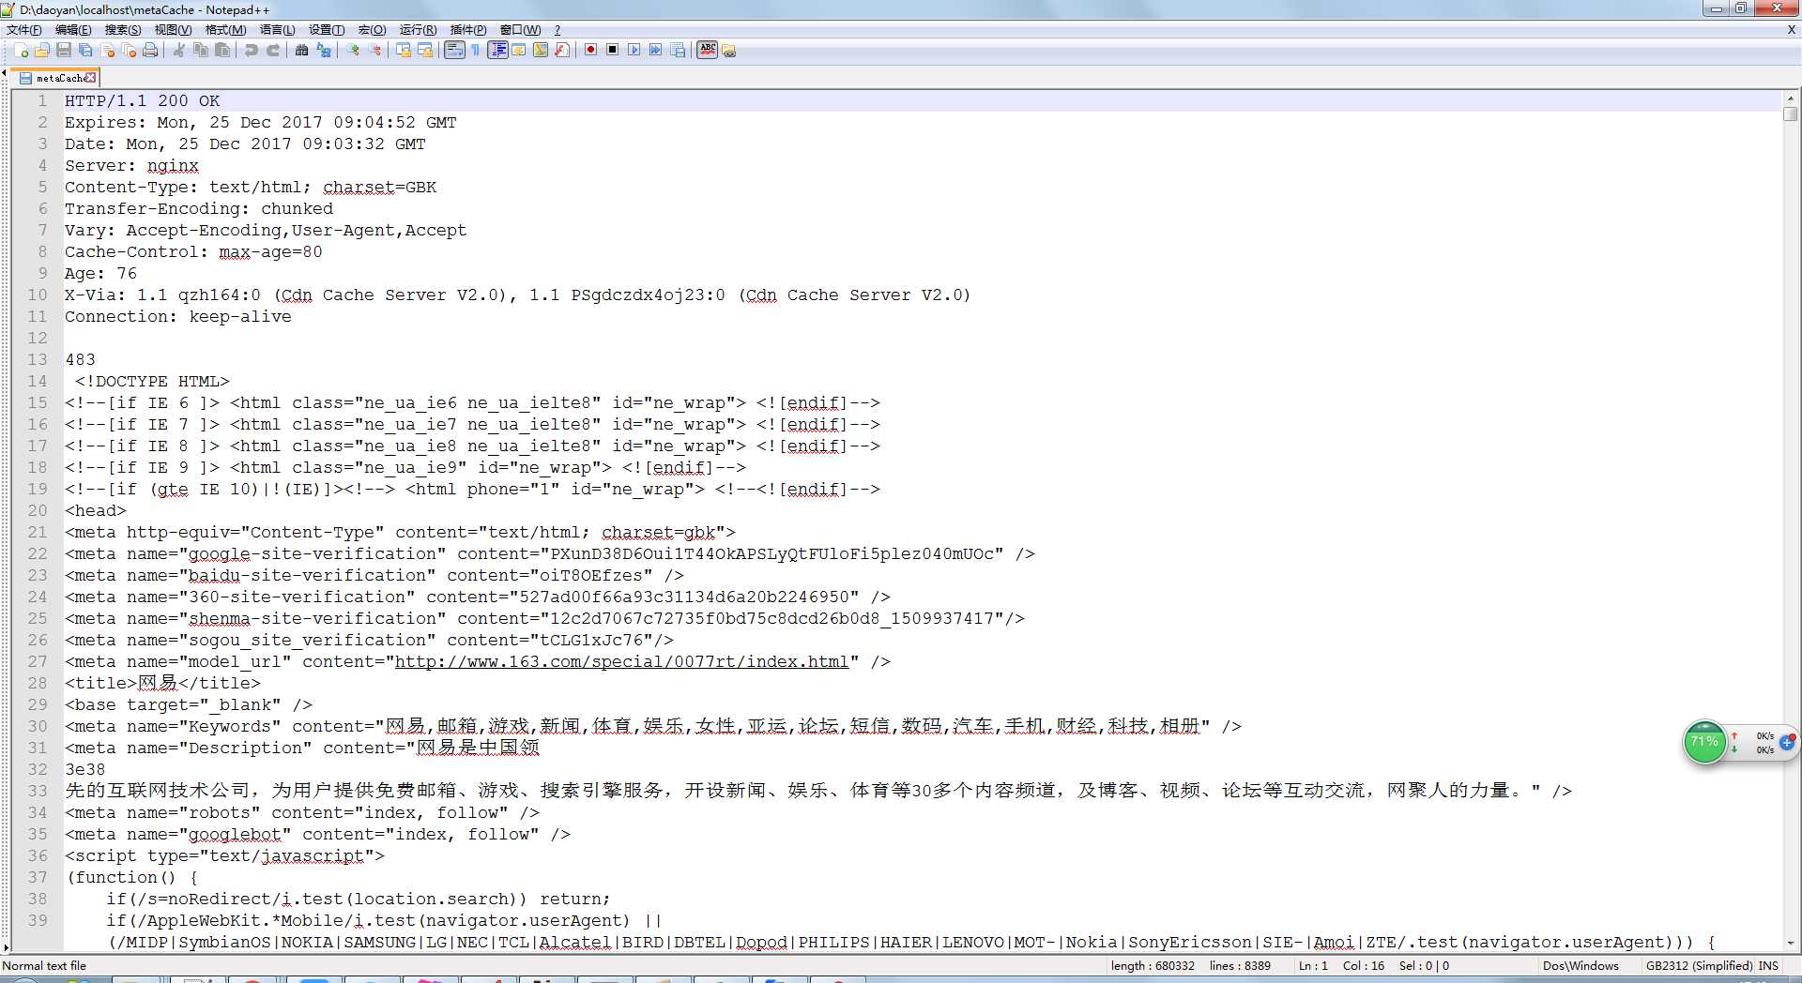Stop macro recording with square button
This screenshot has height=983, width=1802.
(612, 51)
